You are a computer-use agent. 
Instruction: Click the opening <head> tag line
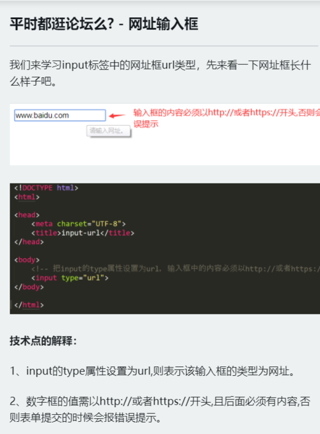pyautogui.click(x=27, y=215)
